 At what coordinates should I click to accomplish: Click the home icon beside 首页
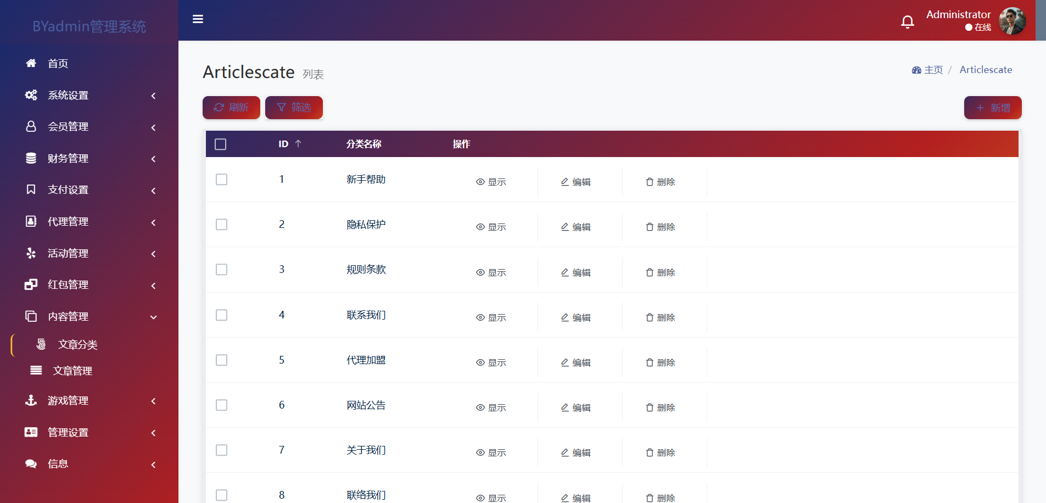(x=31, y=63)
